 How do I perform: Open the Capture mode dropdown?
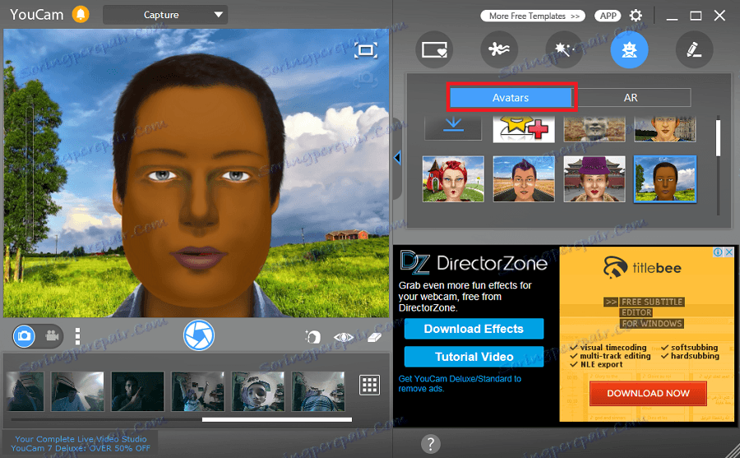[x=165, y=15]
